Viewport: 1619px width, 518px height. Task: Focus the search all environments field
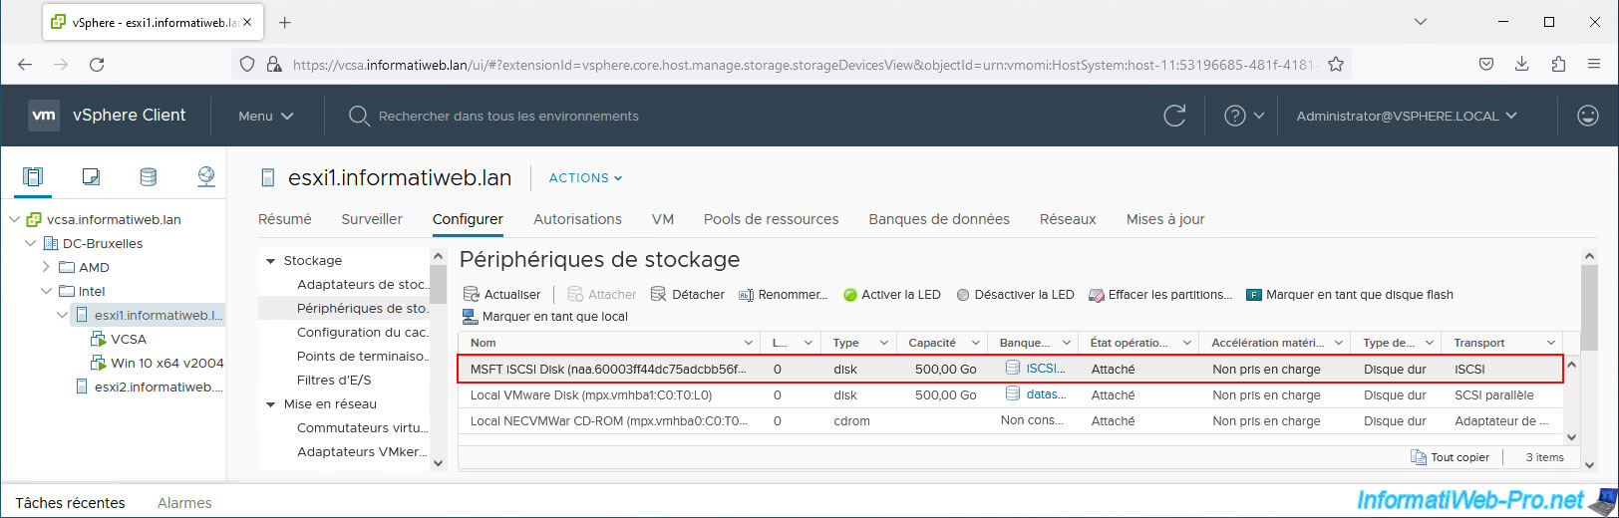coord(508,116)
